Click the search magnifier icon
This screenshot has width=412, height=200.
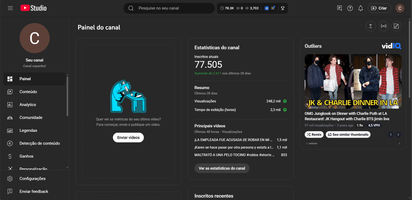131,8
